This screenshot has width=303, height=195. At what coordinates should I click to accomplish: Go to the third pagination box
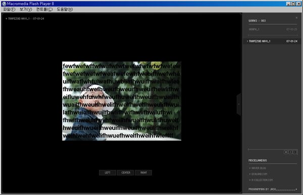click(295, 152)
